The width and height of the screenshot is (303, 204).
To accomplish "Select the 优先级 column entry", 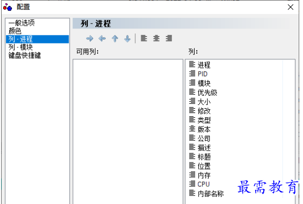I will pos(207,93).
